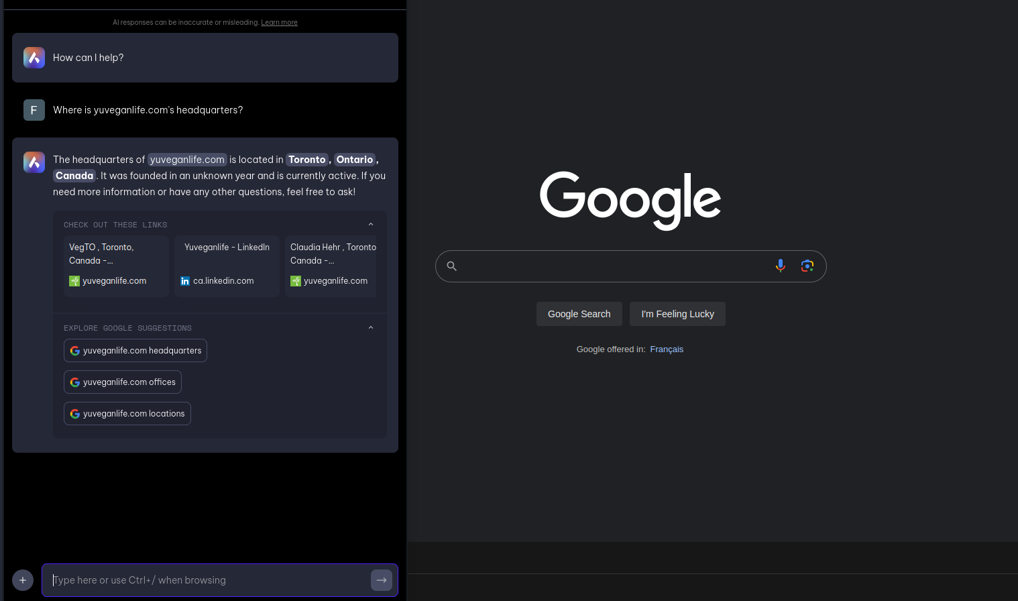
Task: Collapse 'Explore Google suggestions' section
Action: click(371, 328)
